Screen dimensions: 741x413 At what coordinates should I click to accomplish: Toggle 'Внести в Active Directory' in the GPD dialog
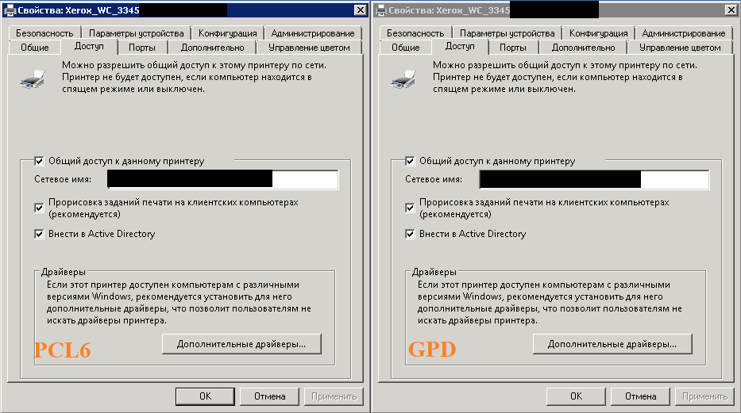[x=410, y=235]
